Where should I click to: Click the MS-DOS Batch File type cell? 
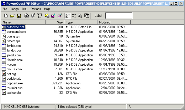pyautogui.click(x=79, y=27)
